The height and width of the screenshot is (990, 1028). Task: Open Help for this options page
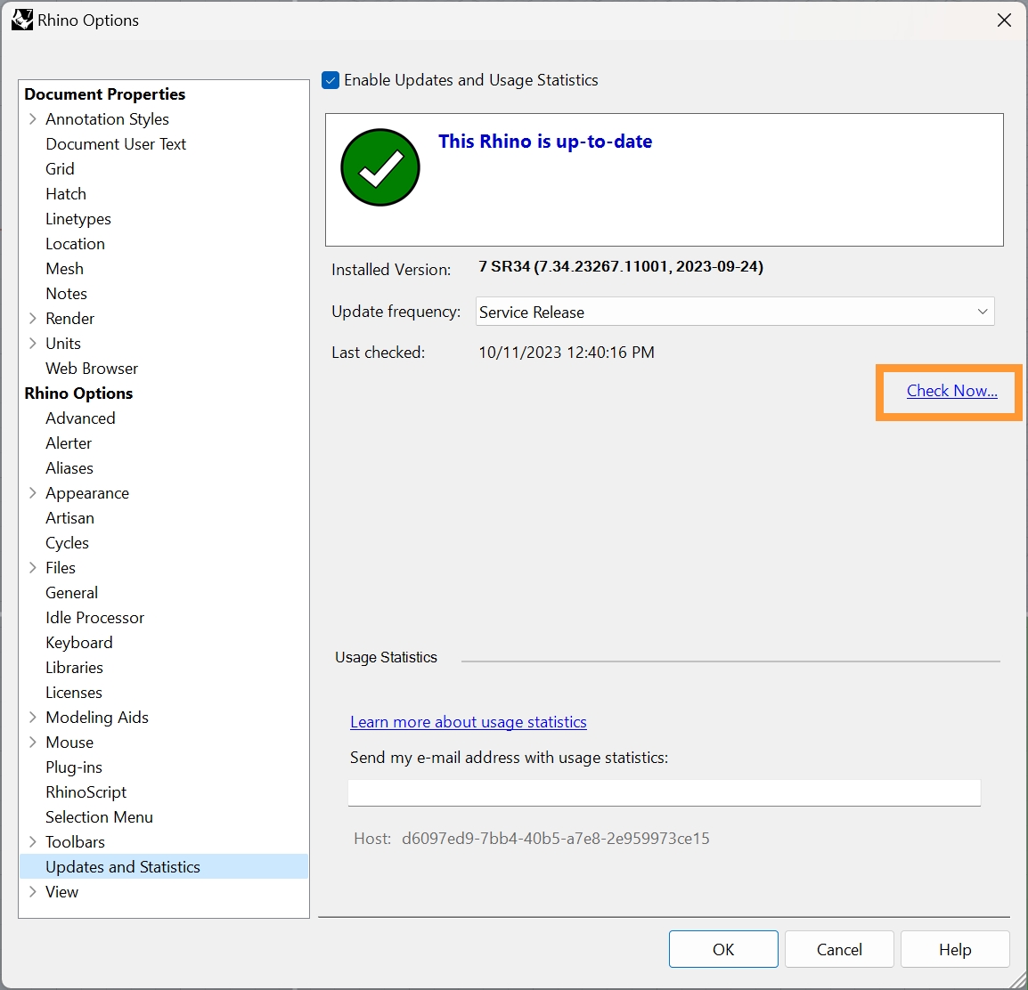[954, 950]
